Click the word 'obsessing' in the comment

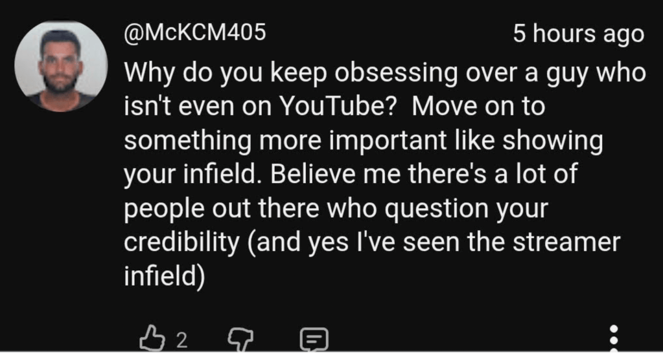396,74
